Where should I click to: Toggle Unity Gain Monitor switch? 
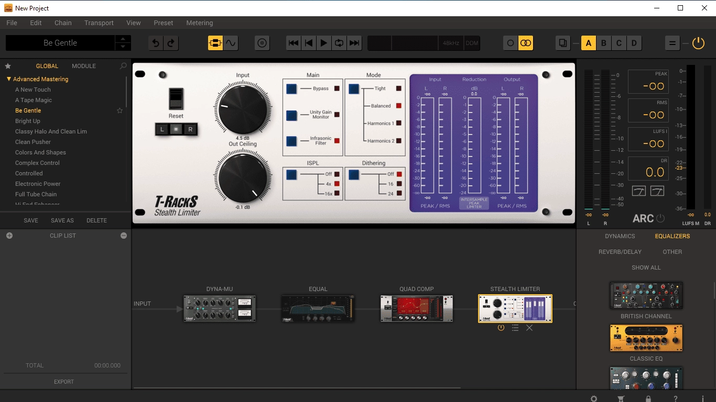pyautogui.click(x=291, y=115)
